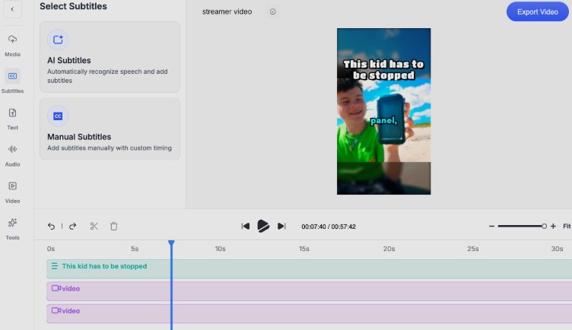
Task: Go back using the left chevron button
Action: point(12,9)
